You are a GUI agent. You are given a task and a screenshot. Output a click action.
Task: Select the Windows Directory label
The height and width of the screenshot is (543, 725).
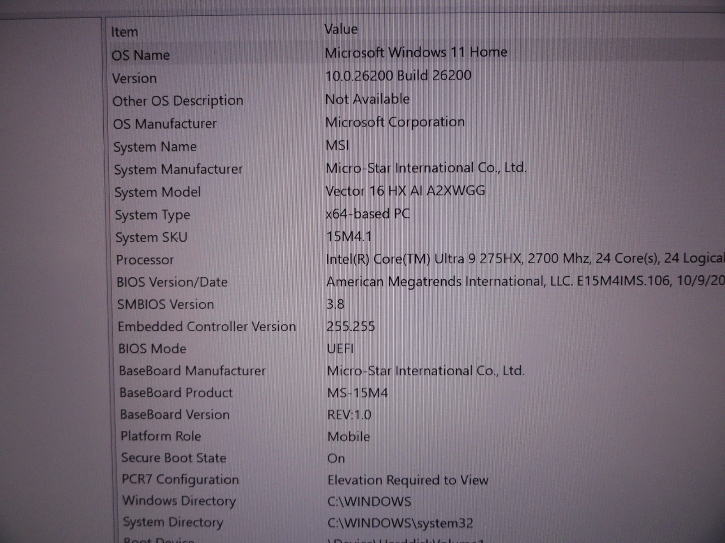[x=179, y=501]
